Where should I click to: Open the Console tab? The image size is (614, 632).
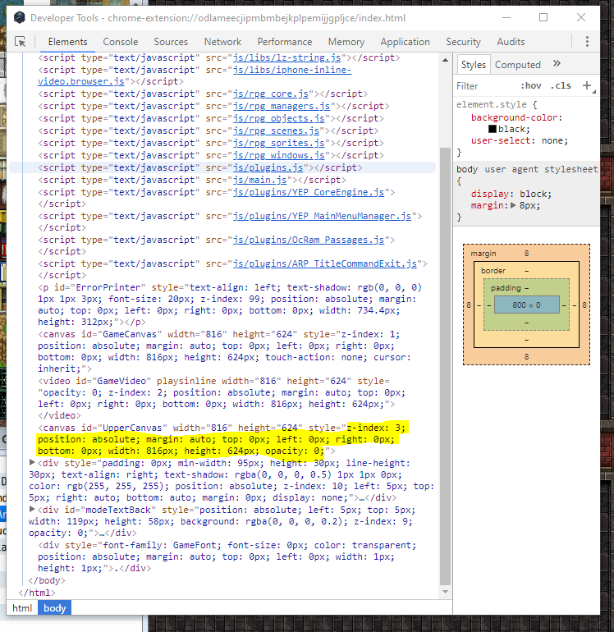point(120,42)
